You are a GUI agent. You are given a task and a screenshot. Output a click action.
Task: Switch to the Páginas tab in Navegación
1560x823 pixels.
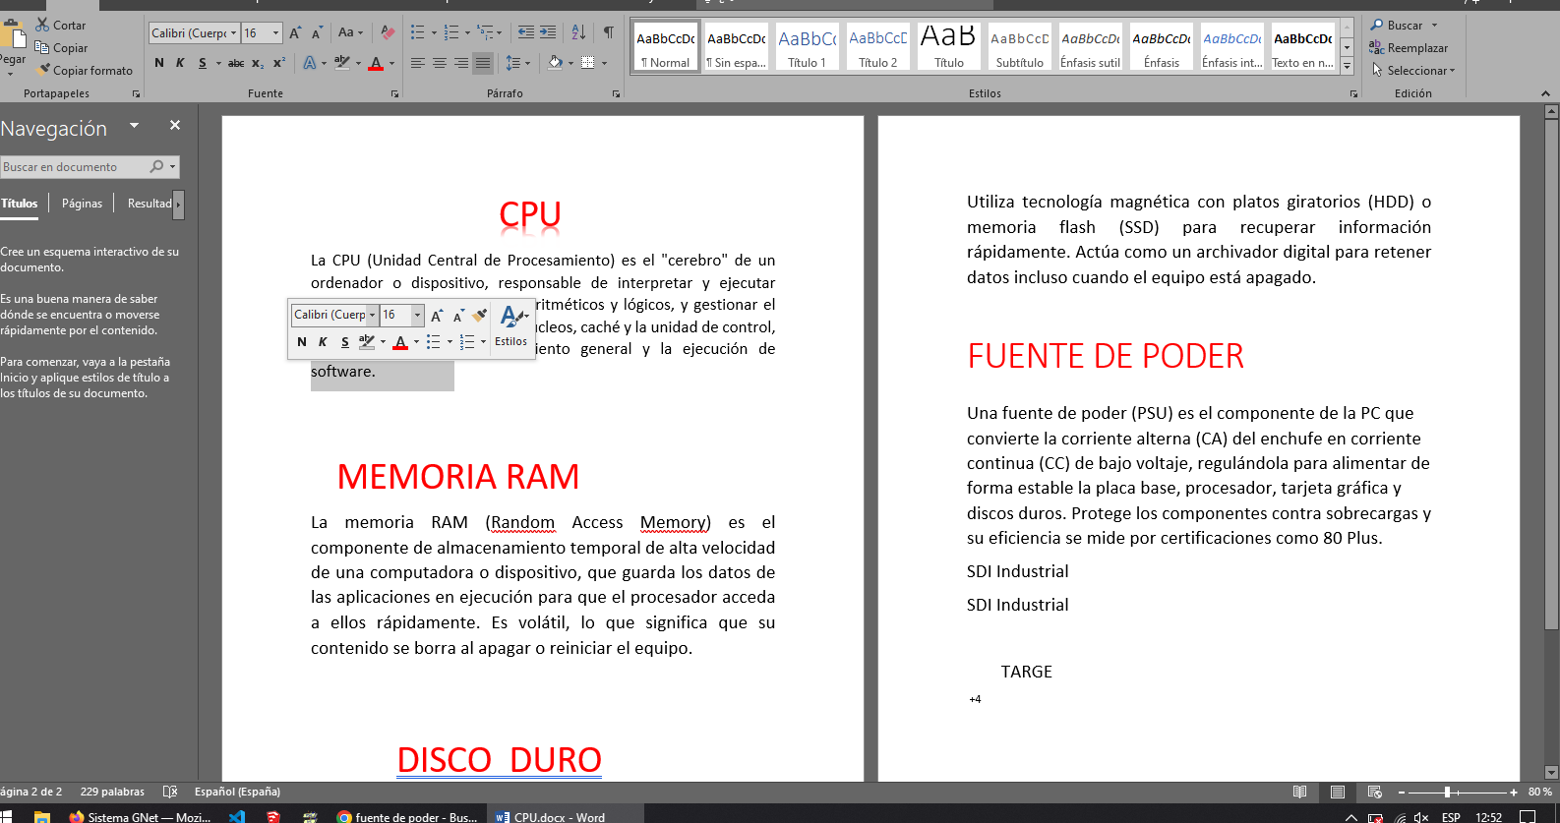point(82,204)
